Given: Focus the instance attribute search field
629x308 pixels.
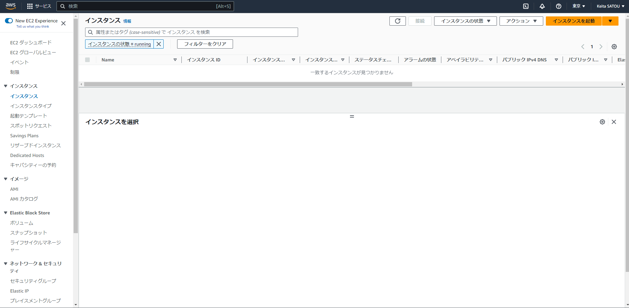Looking at the screenshot, I should click(x=192, y=32).
